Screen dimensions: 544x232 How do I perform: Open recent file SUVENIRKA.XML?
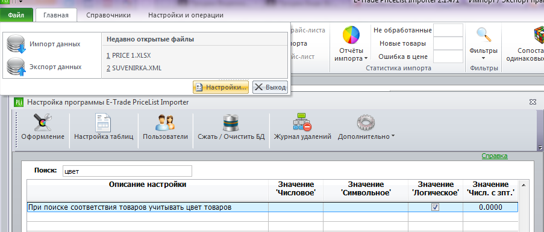coord(134,68)
